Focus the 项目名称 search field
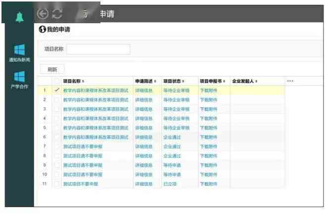Image resolution: width=330 pixels, height=219 pixels. (x=98, y=49)
